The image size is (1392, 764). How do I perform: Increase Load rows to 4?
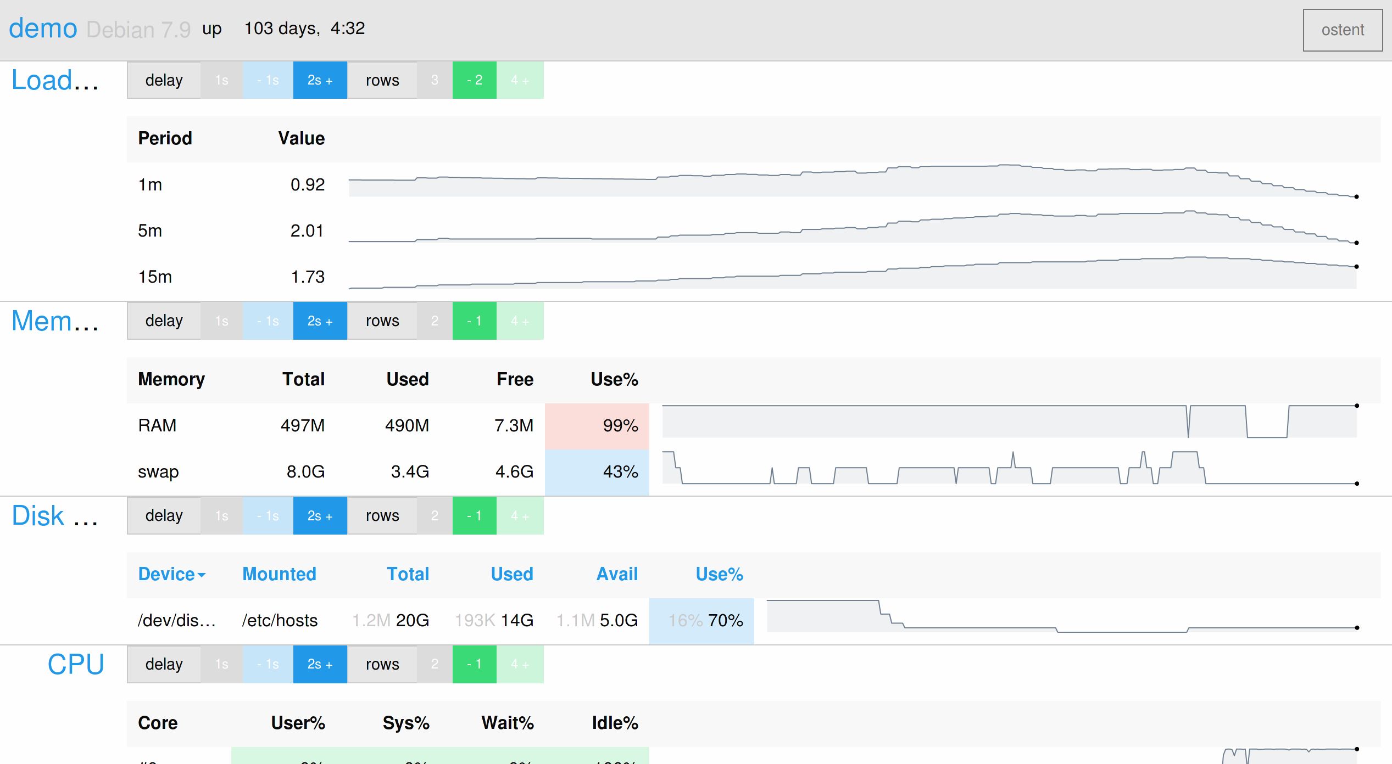(x=520, y=81)
